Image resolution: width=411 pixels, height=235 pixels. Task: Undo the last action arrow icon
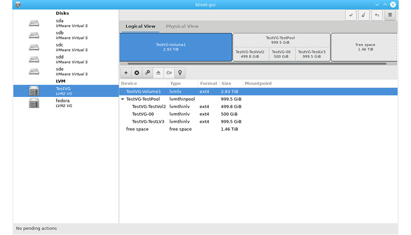[377, 15]
